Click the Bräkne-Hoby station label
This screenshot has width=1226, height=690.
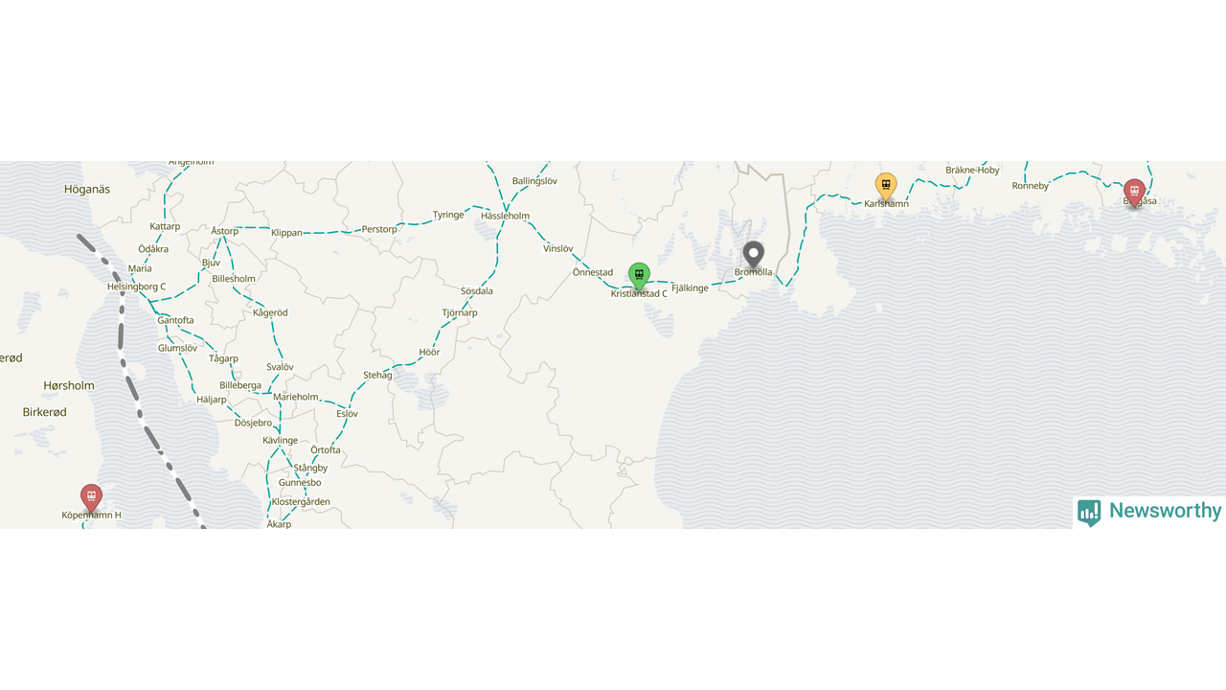click(x=972, y=170)
